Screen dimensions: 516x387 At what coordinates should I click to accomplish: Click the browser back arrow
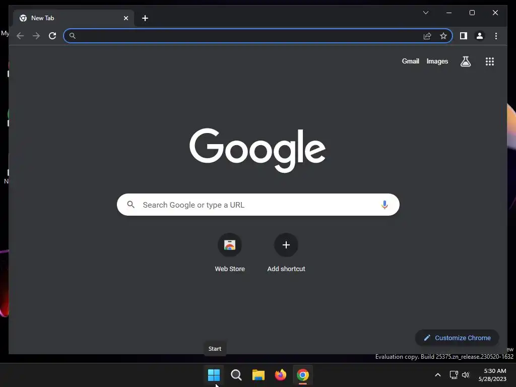[x=20, y=36]
